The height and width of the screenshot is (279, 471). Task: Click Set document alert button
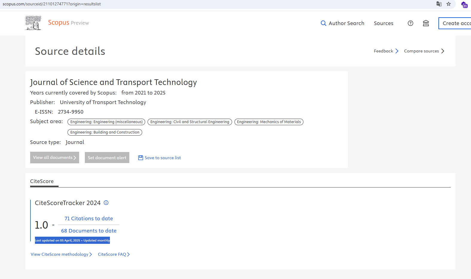click(107, 158)
